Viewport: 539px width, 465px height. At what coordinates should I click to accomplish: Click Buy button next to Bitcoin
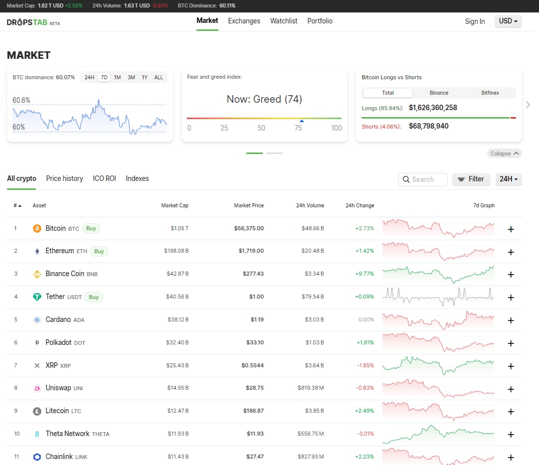point(91,229)
